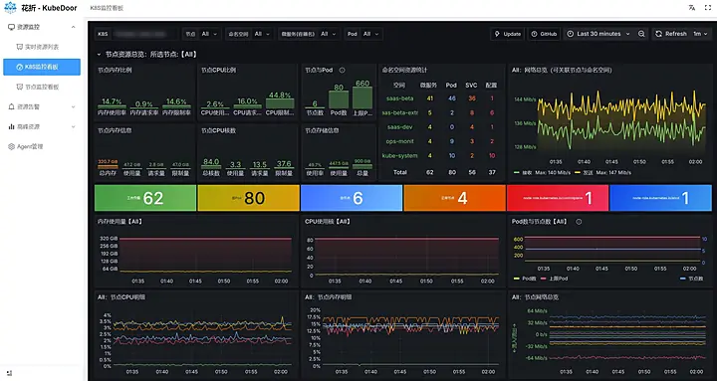
Task: Click the 配置 column header
Action: click(492, 86)
